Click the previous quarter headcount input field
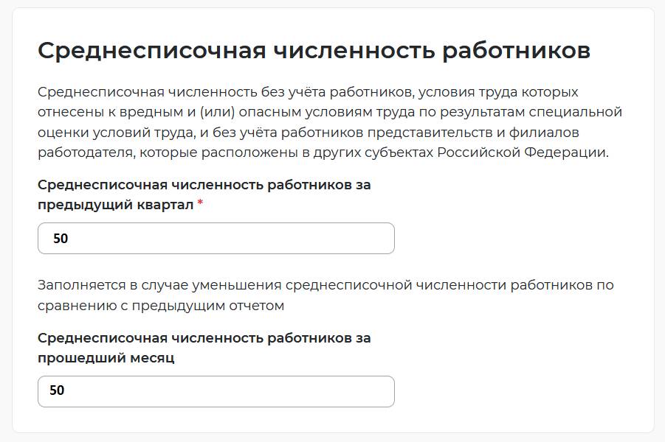This screenshot has height=442, width=665. [x=214, y=238]
